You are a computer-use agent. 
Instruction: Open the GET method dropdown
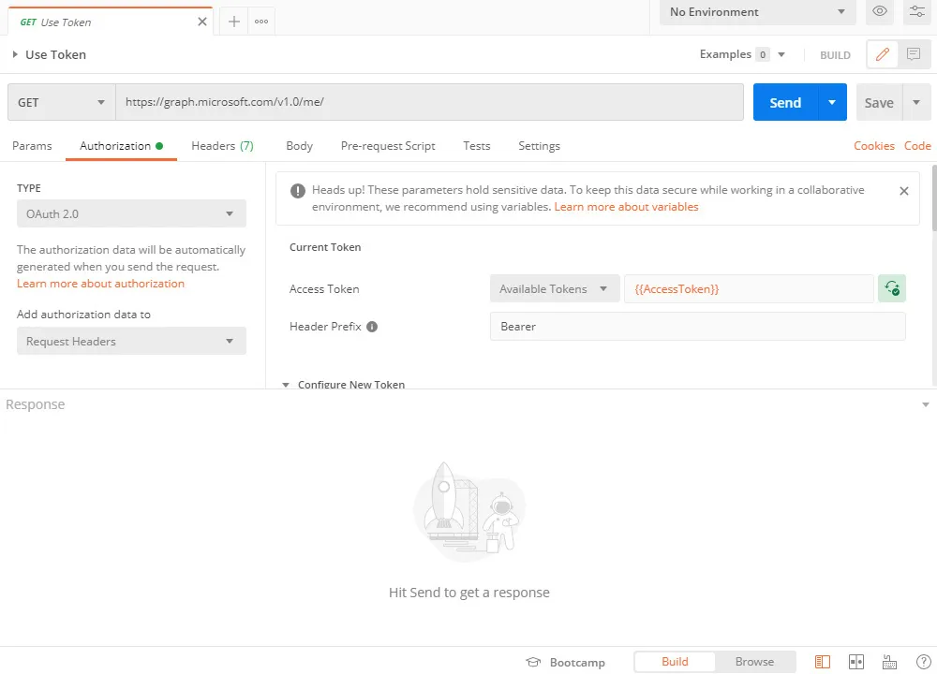62,103
